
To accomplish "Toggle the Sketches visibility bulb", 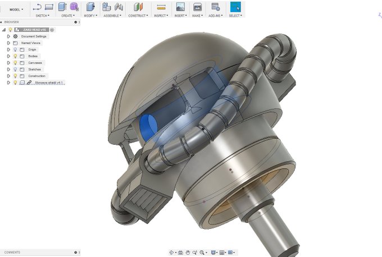I will (15, 70).
